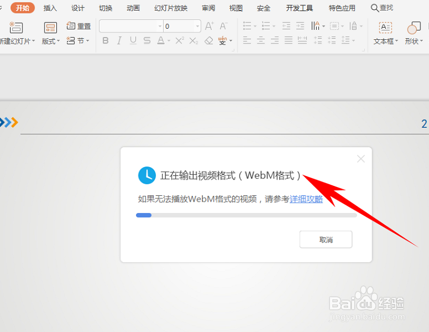Open the paragraph settings dialog launcher

tap(364, 50)
